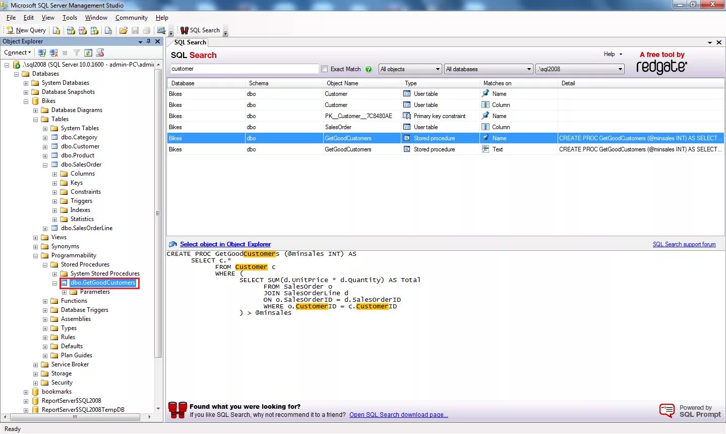The image size is (726, 434).
Task: Expand the Parameters folder
Action: 64,292
